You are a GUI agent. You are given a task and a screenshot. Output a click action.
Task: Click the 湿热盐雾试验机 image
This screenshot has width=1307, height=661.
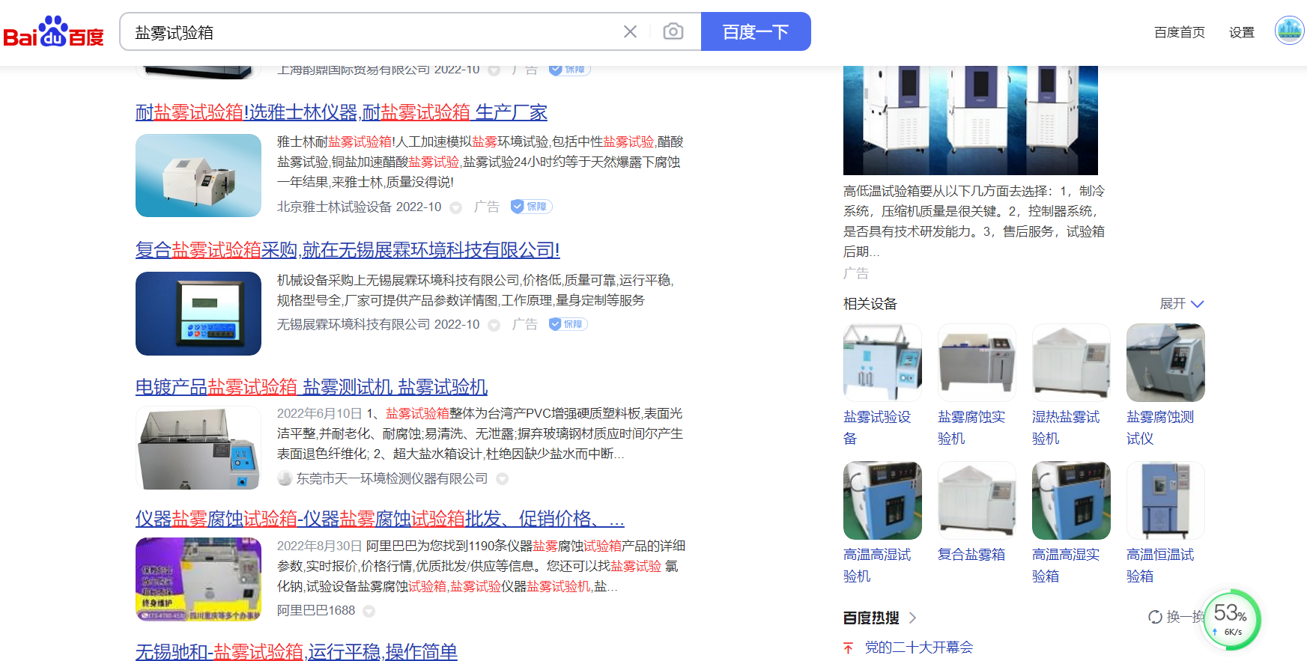click(1071, 363)
